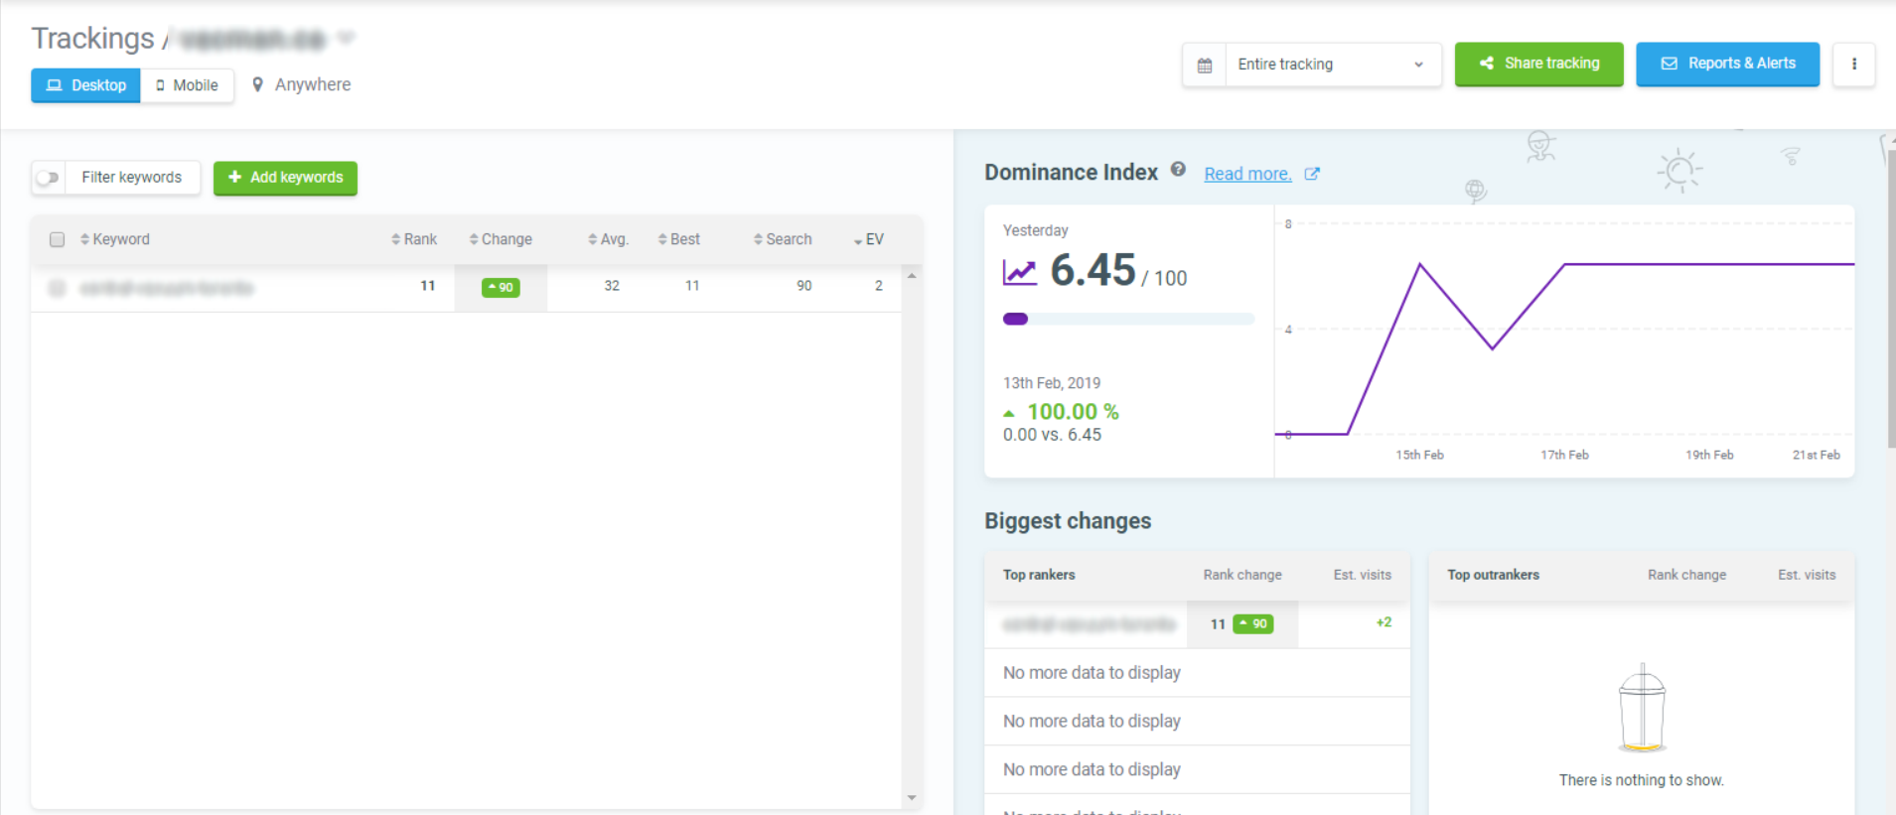Open Reports & Alerts
The height and width of the screenshot is (815, 1896).
1727,64
